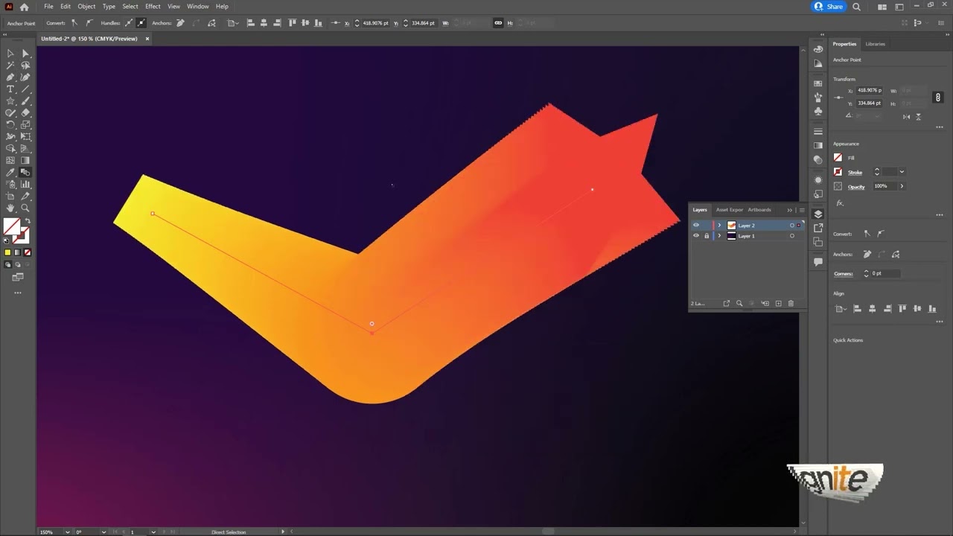Select the Type tool
953x536 pixels.
10,89
